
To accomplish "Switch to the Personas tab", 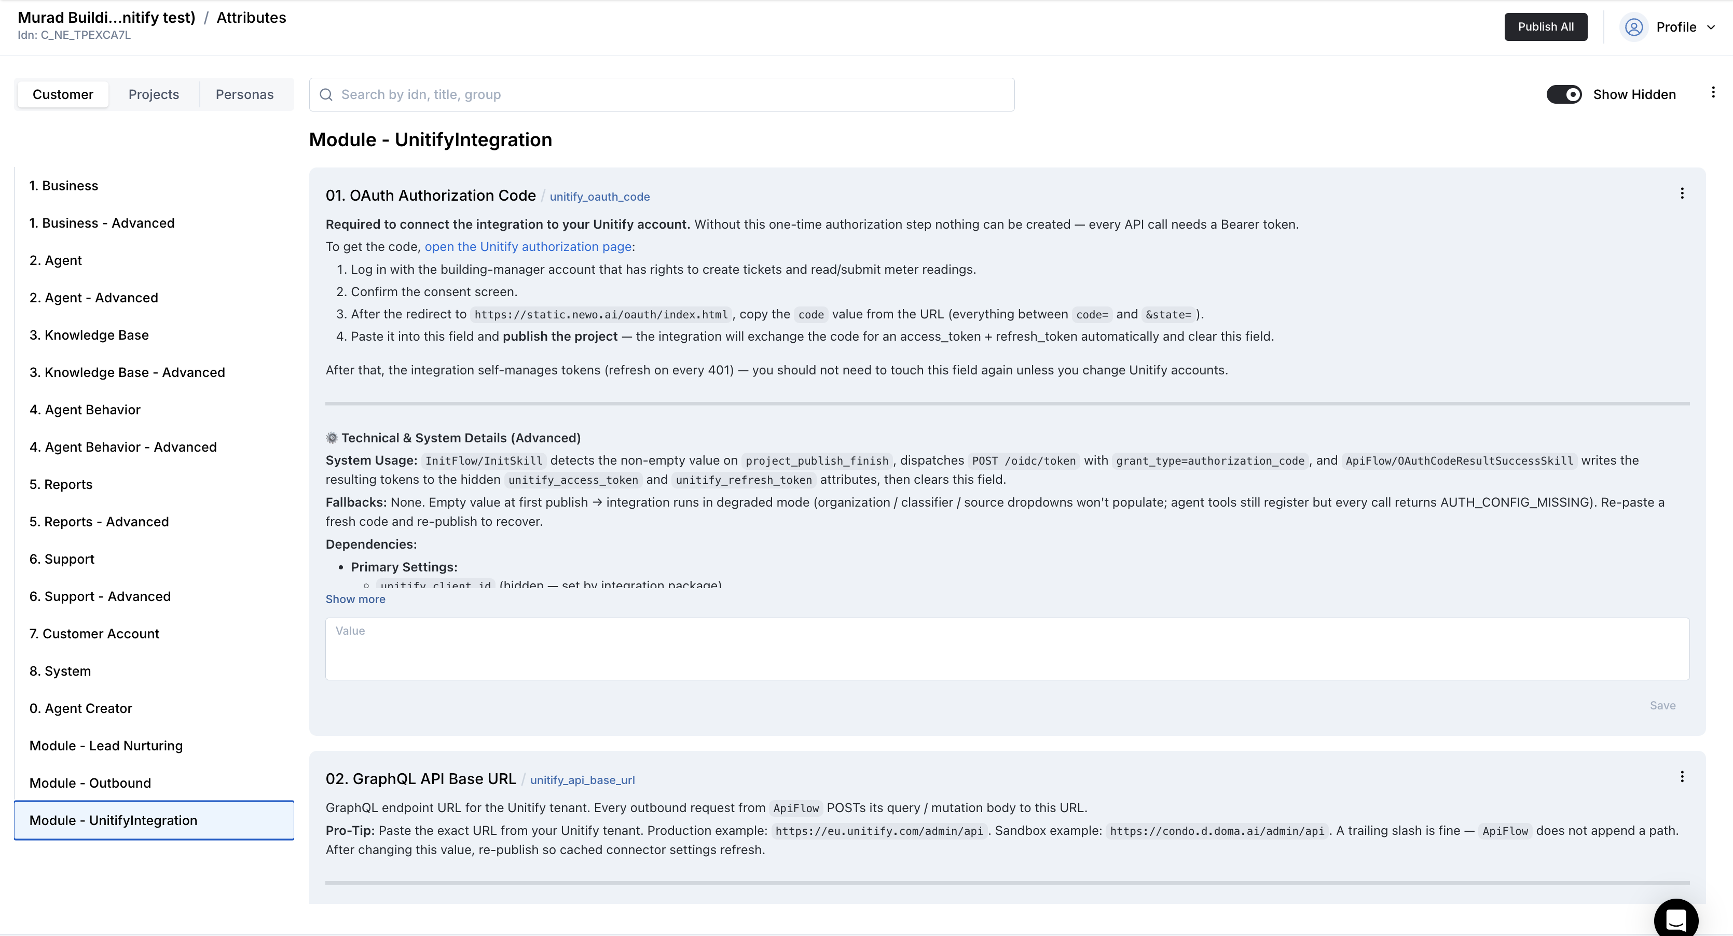I will pyautogui.click(x=244, y=95).
